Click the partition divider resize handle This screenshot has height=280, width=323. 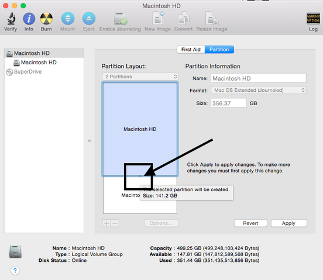coord(140,176)
